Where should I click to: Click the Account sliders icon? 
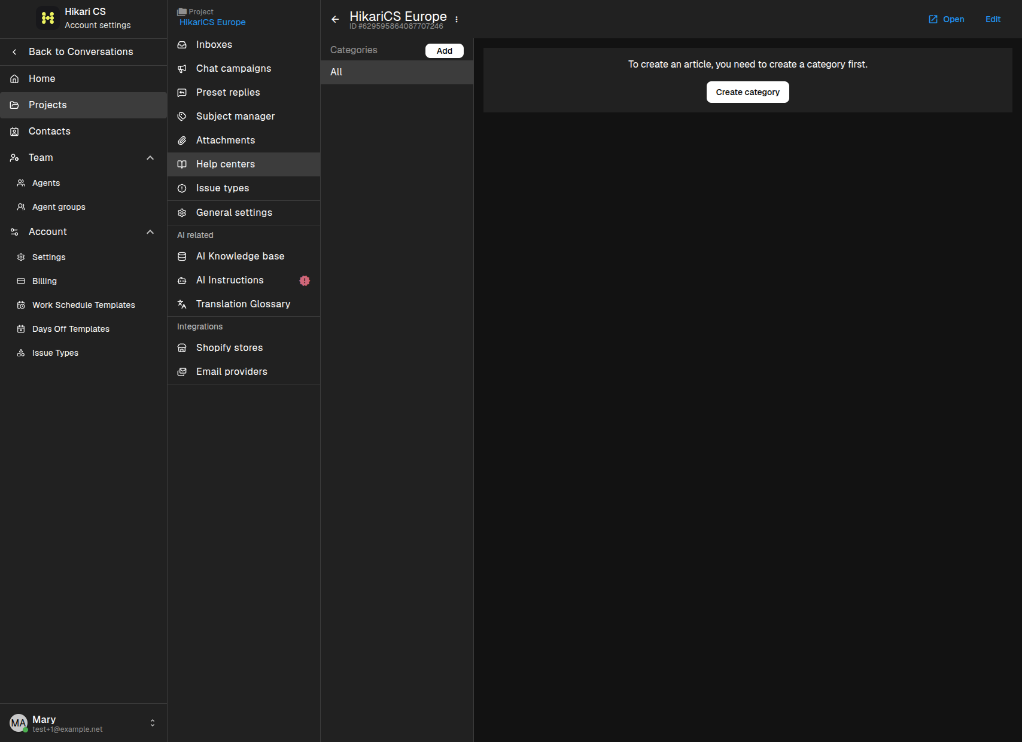coord(14,232)
